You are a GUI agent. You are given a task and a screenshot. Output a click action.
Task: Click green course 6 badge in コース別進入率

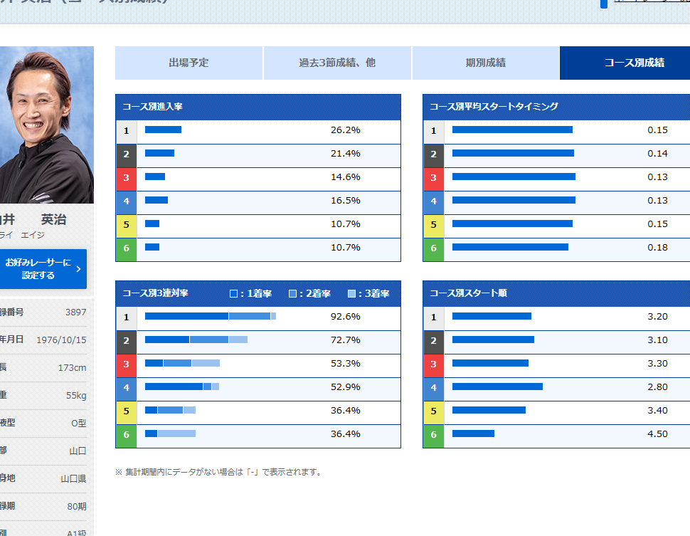127,248
